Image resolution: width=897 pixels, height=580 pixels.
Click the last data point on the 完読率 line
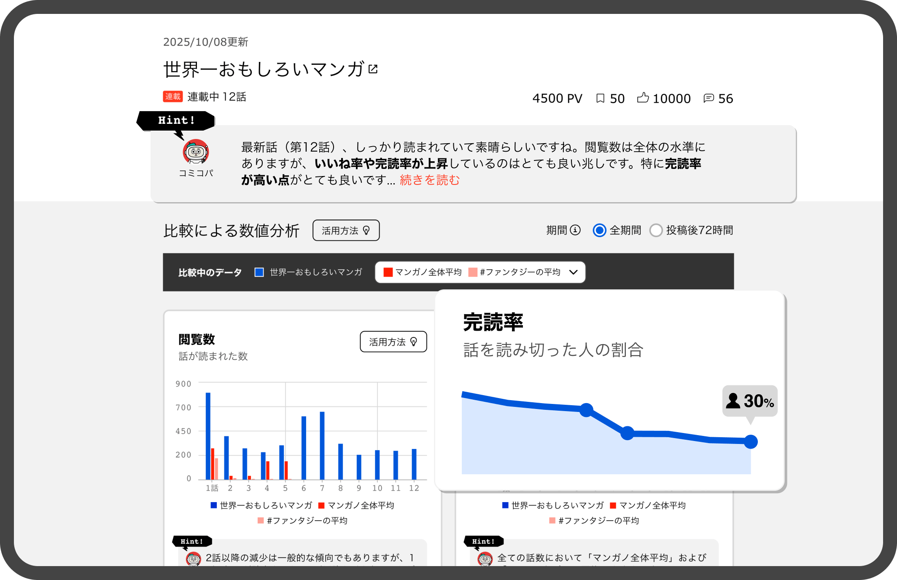[751, 441]
